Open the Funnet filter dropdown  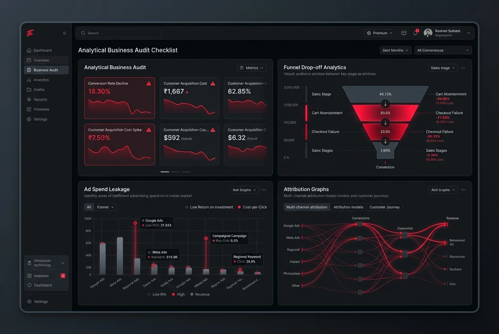pos(105,207)
